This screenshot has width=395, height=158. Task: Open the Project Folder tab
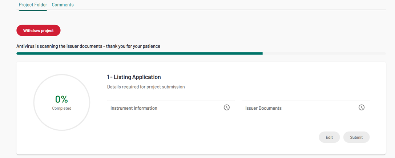(x=33, y=5)
